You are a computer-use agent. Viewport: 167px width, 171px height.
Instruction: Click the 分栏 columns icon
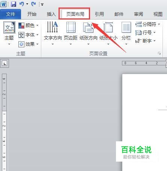coord(126,27)
